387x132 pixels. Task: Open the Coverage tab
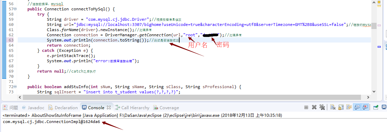[166, 107]
